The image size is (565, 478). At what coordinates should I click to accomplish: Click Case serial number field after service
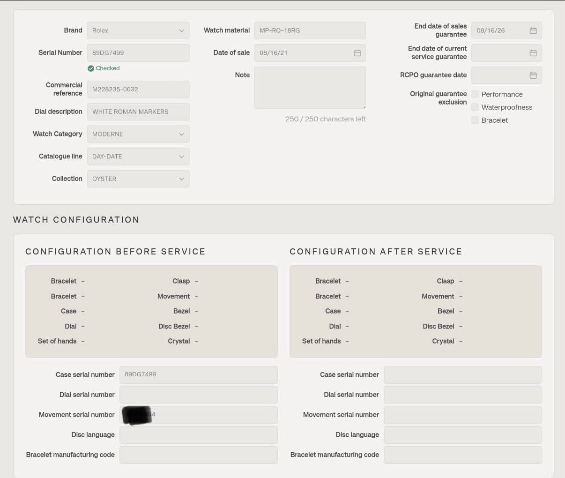coord(463,375)
